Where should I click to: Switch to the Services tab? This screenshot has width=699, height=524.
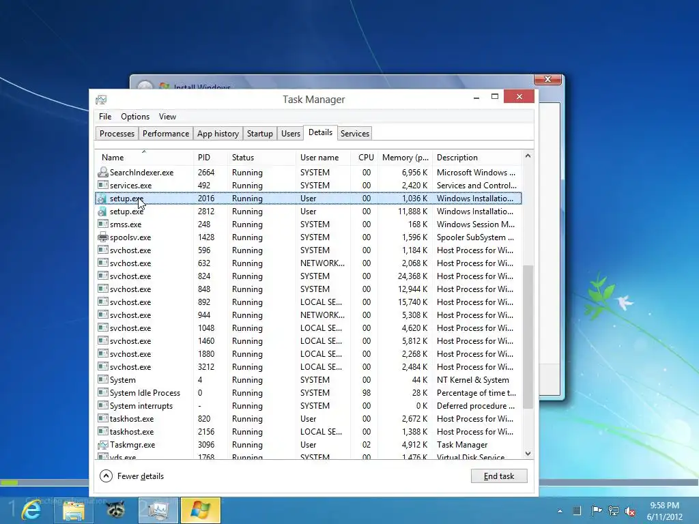(355, 133)
